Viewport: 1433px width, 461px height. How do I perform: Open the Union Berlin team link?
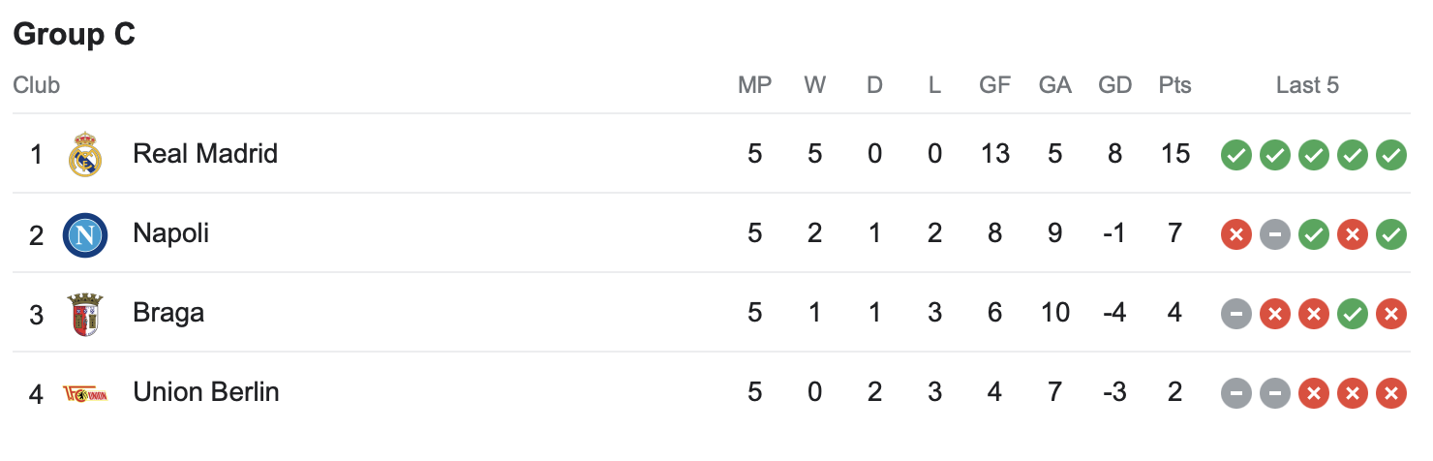(x=206, y=392)
